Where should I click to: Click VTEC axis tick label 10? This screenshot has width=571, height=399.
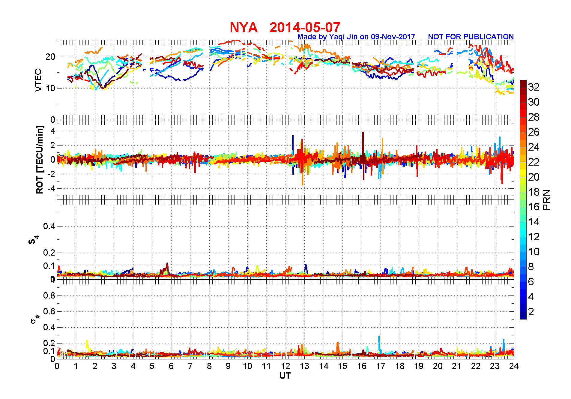click(50, 88)
